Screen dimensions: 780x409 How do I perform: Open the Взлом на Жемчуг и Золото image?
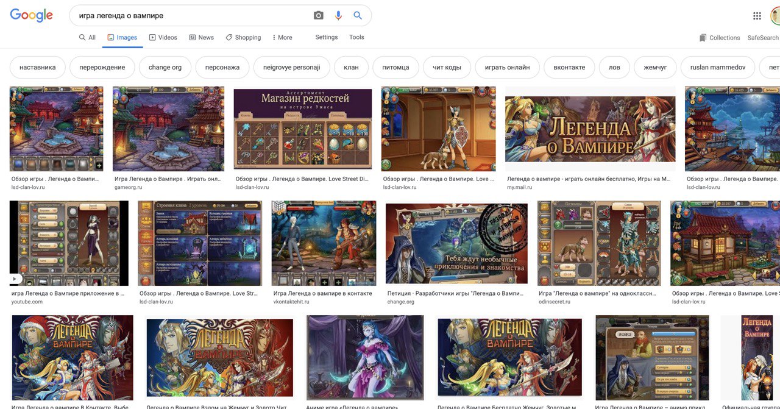(219, 358)
